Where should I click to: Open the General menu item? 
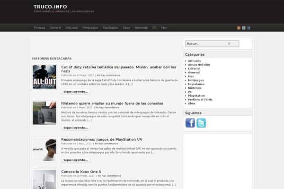(x=55, y=28)
